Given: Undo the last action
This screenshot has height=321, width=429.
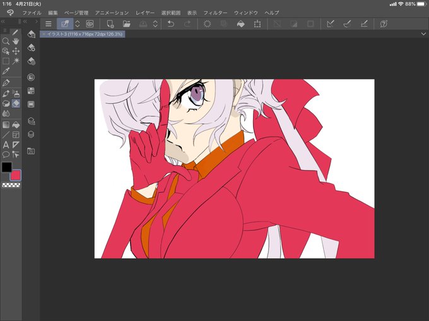Looking at the screenshot, I should coord(171,24).
